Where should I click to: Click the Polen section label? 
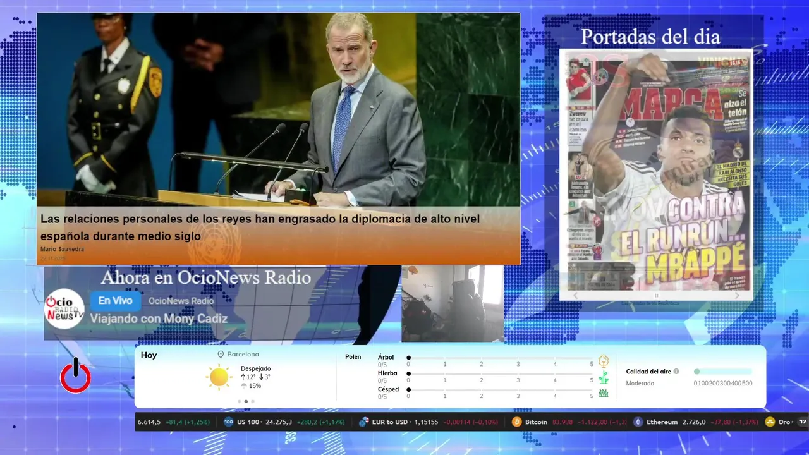353,357
